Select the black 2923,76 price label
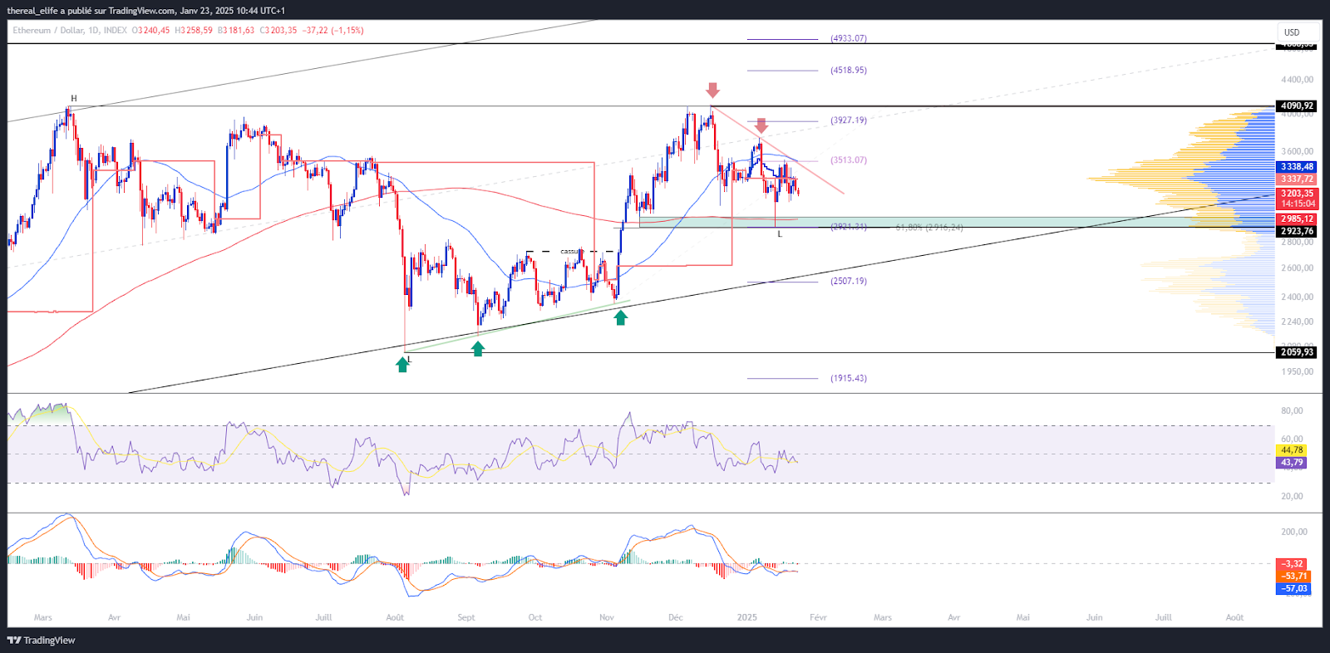The width and height of the screenshot is (1330, 653). coord(1297,231)
